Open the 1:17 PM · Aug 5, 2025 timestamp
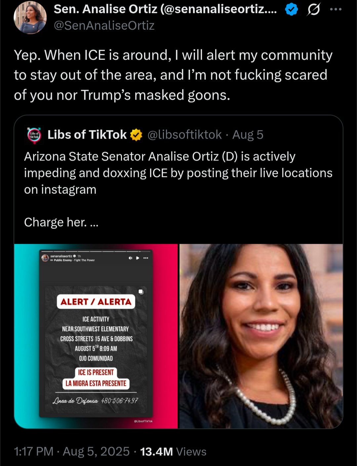This screenshot has height=466, width=357. pyautogui.click(x=72, y=451)
